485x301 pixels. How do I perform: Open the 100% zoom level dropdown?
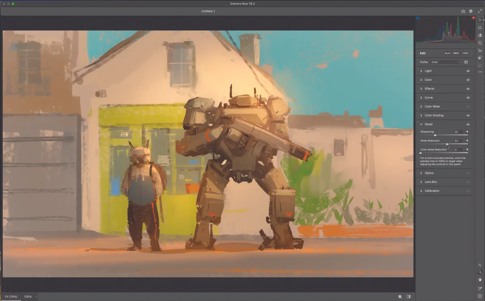pyautogui.click(x=31, y=297)
